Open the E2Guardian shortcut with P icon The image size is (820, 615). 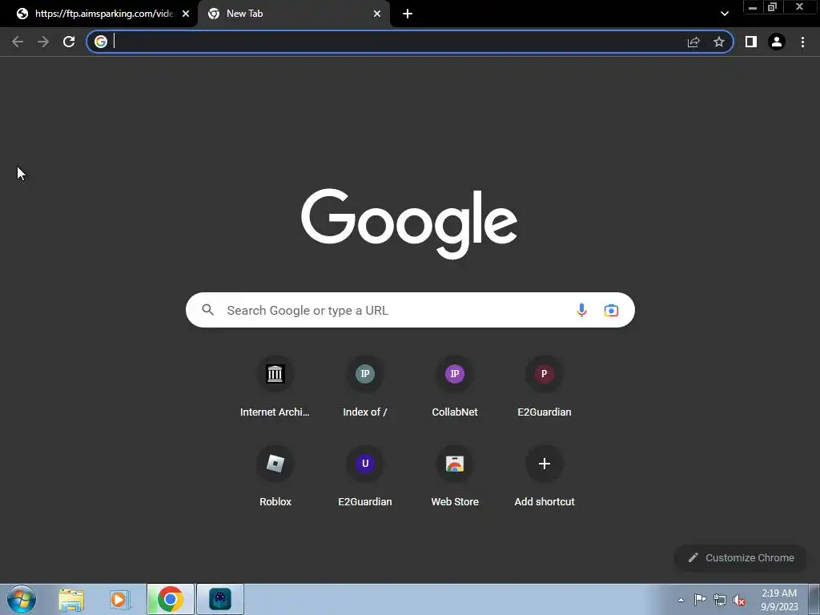click(x=545, y=388)
